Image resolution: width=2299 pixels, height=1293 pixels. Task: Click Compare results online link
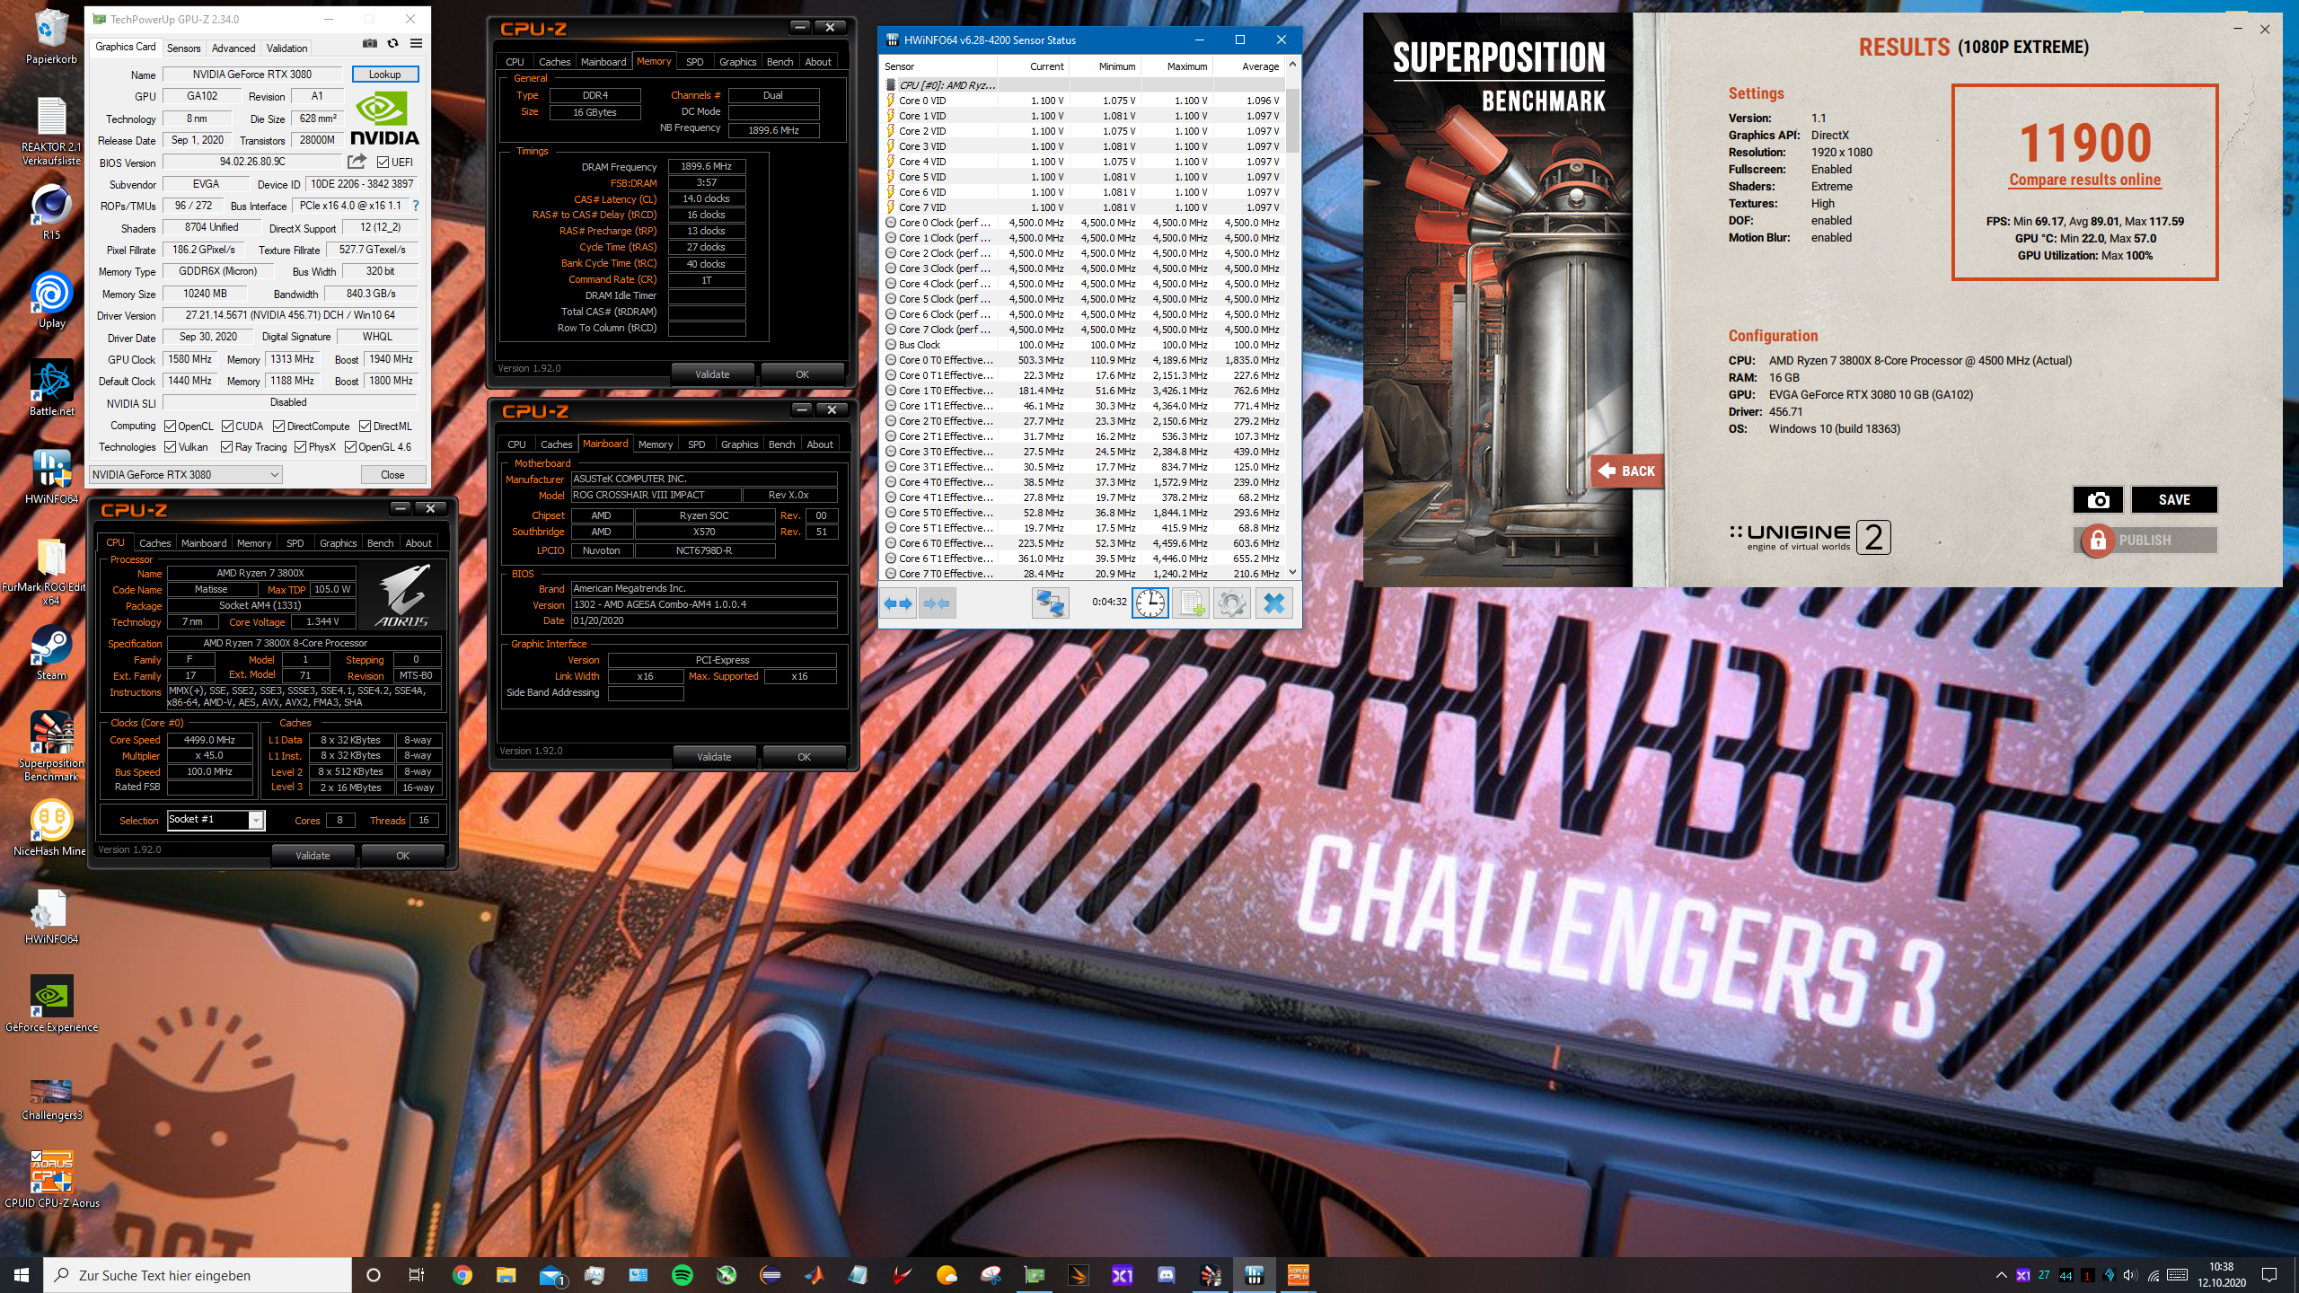click(x=2084, y=180)
